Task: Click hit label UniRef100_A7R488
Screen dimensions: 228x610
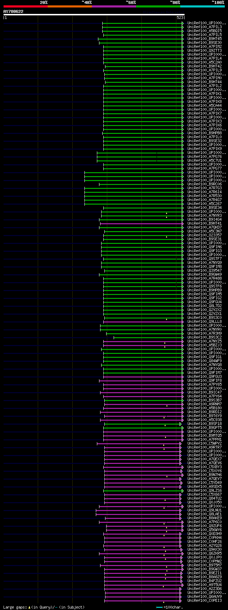Action: coord(204,278)
